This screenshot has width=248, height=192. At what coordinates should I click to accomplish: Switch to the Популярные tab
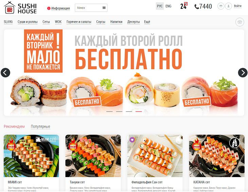click(40, 127)
